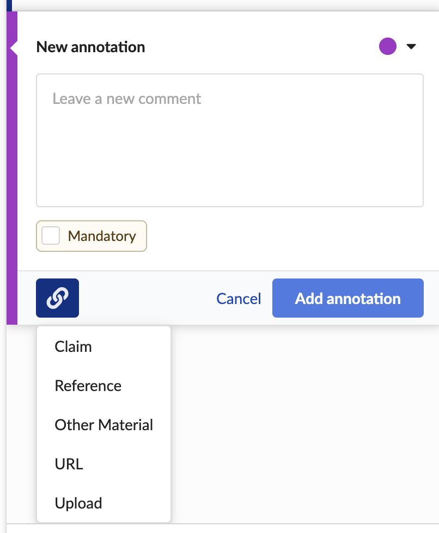Click the 'Mandatory' label text
Viewport: 439px width, 533px height.
pyautogui.click(x=102, y=236)
